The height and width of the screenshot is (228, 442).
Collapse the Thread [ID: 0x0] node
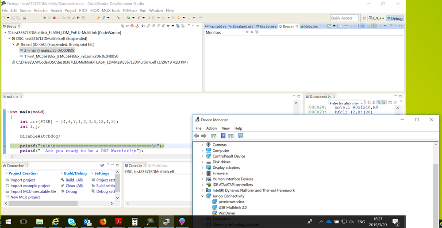pyautogui.click(x=13, y=45)
